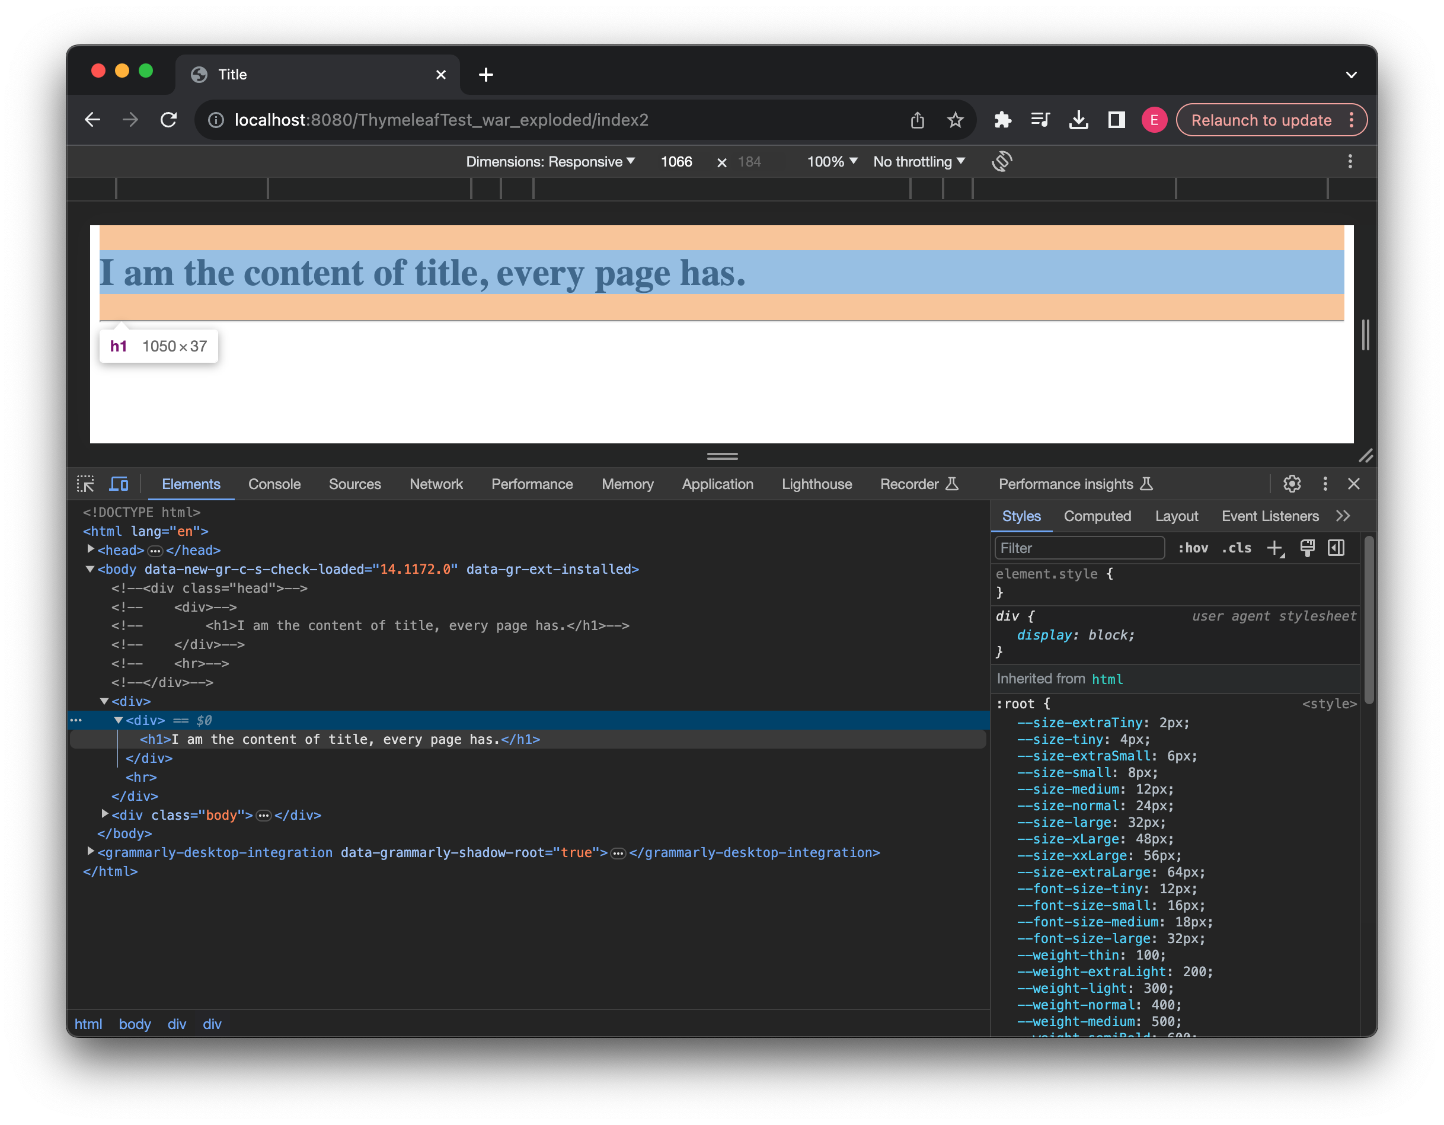Toggle the device toolbar icon

[119, 484]
